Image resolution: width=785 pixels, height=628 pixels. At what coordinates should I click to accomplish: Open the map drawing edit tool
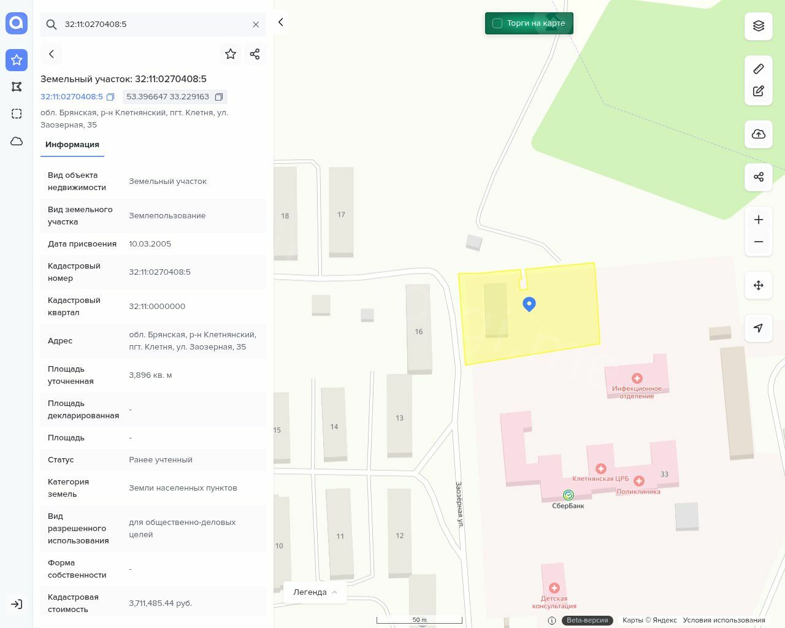759,91
